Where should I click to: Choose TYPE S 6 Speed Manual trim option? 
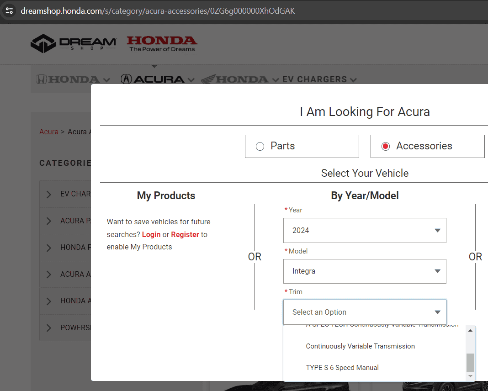coord(342,367)
